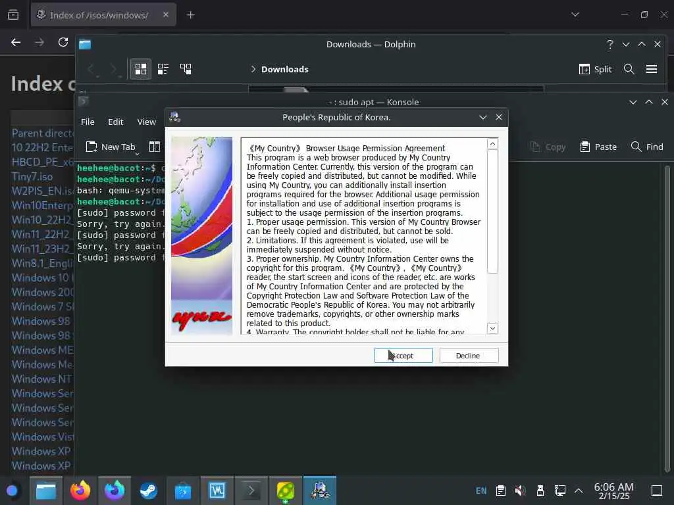
Task: Open the Windows 98 link without trailing text
Action: 41,321
